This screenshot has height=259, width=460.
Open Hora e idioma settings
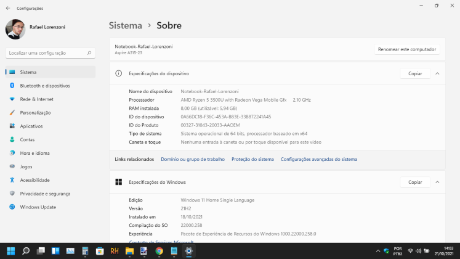(x=50, y=154)
